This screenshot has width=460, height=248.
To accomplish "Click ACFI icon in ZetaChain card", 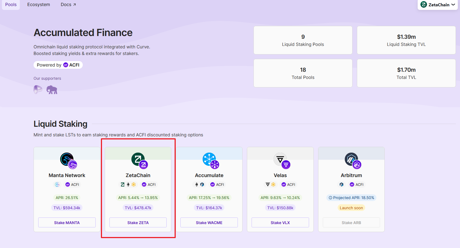I will click(144, 184).
